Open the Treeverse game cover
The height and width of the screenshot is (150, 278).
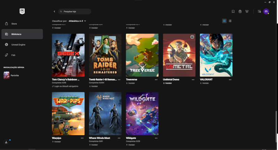click(x=142, y=55)
